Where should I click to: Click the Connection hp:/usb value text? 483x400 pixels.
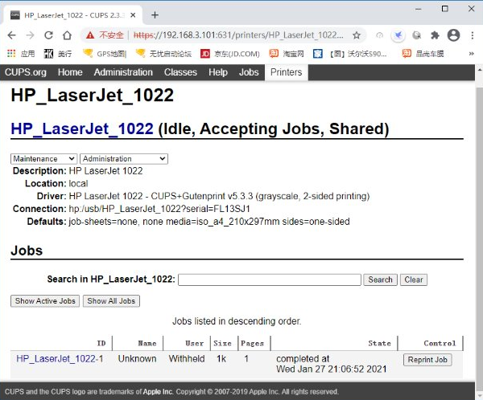[x=159, y=209]
